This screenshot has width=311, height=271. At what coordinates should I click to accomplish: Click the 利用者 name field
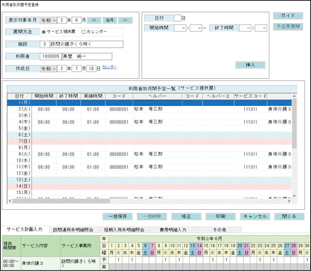pos(87,56)
